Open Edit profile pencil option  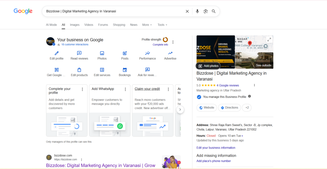[x=57, y=56]
